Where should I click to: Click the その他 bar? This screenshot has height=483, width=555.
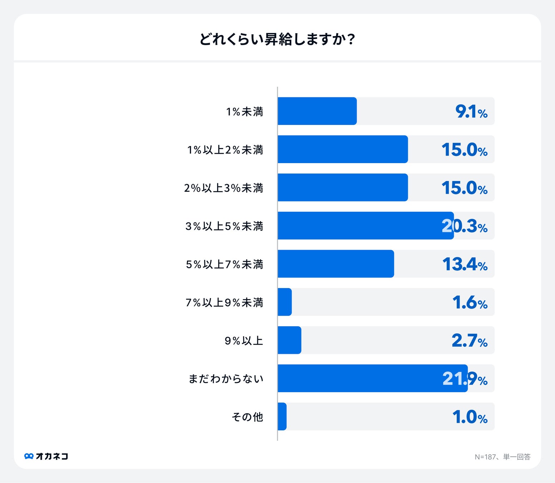tap(282, 416)
